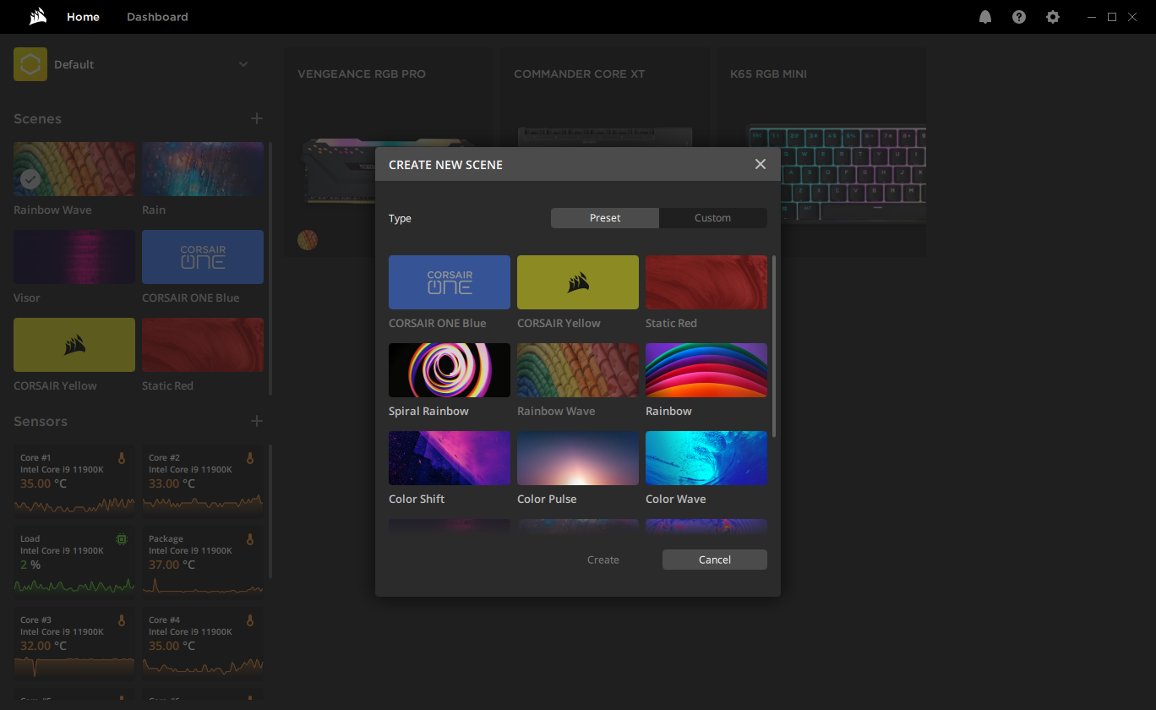Activate the CORSAIR Yellow scene in the sidebar
1156x710 pixels.
click(x=74, y=345)
